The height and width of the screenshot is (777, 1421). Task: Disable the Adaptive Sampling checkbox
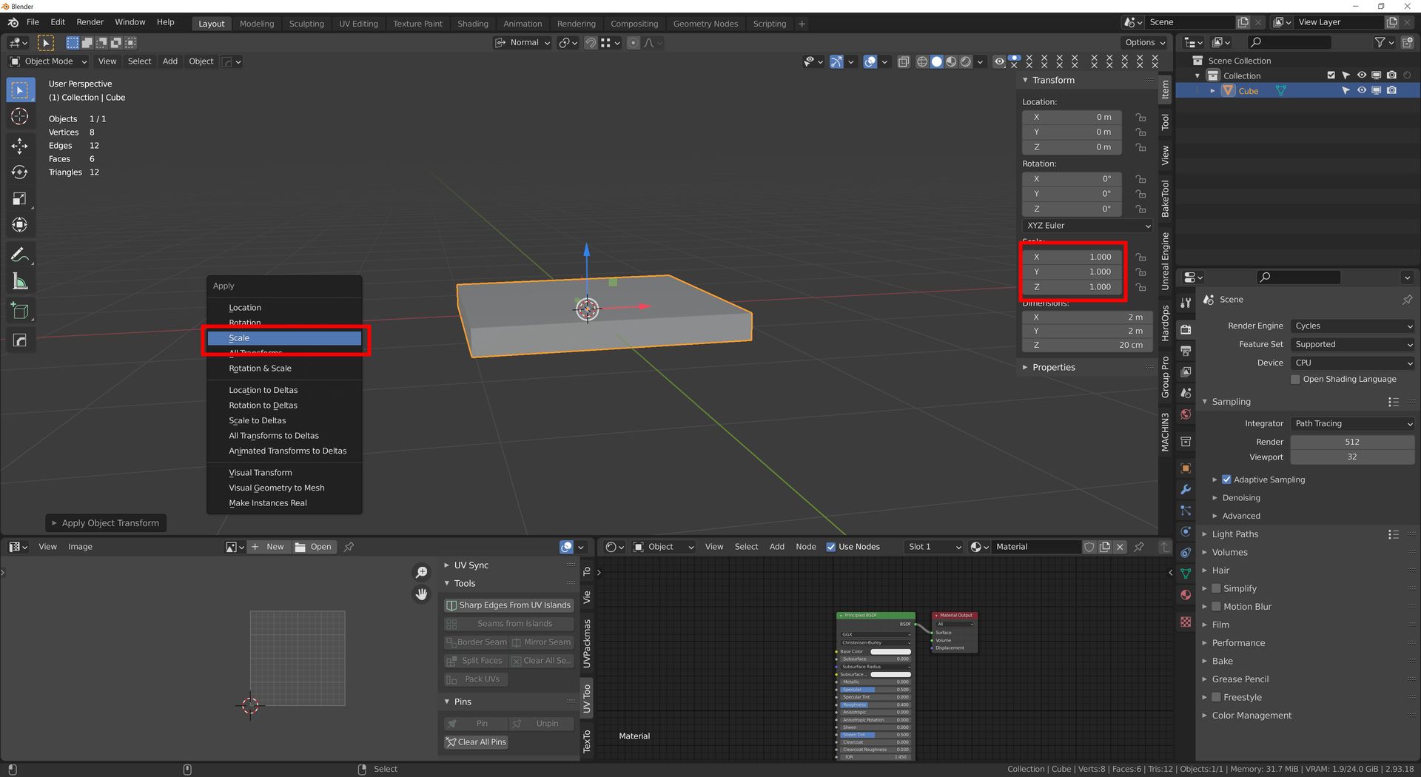click(x=1226, y=480)
